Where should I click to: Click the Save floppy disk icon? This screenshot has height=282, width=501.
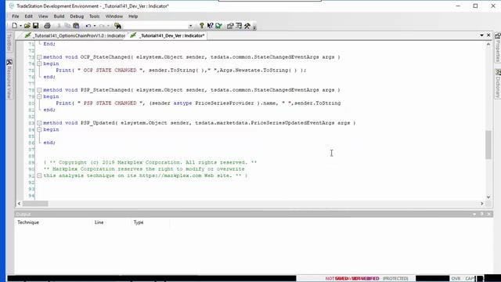point(36,26)
